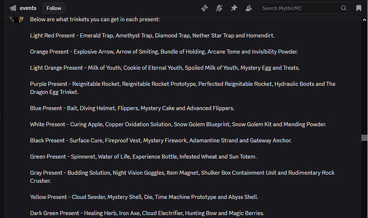Click the Blue Present trinket line
The image size is (368, 218).
click(x=132, y=108)
